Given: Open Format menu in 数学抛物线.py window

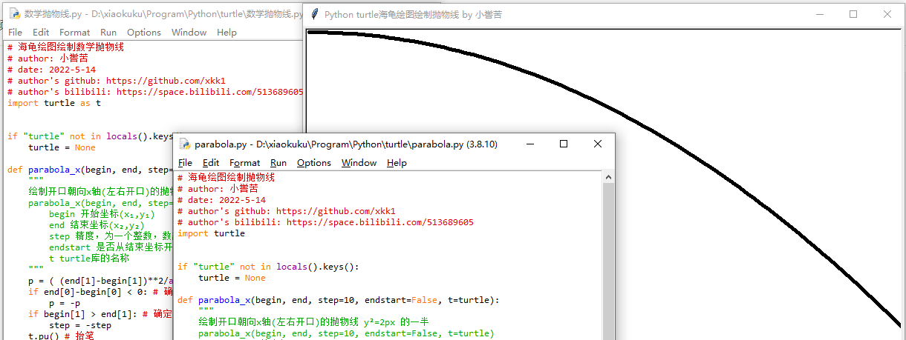Looking at the screenshot, I should click(75, 33).
